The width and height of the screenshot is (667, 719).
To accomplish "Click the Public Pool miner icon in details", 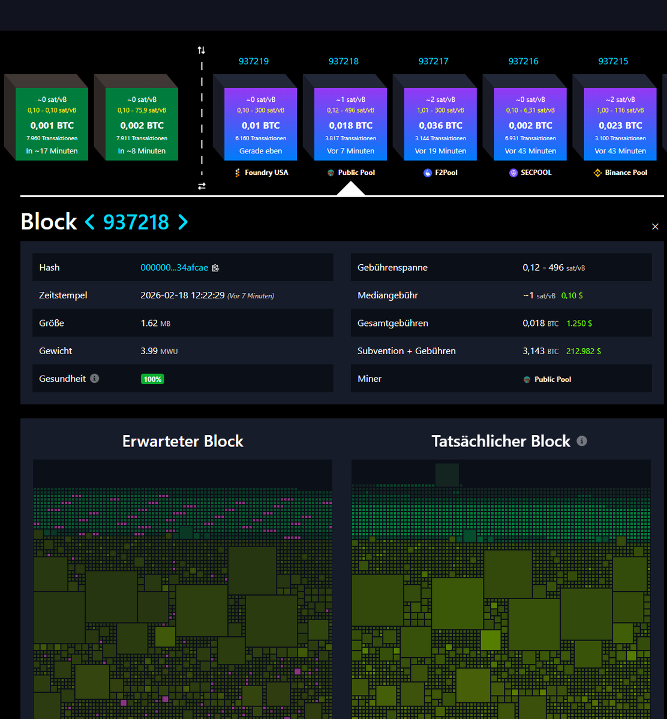I will (x=525, y=379).
